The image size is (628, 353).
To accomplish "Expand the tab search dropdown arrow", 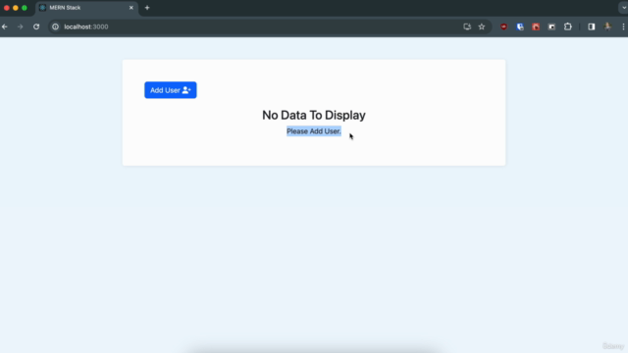I will tap(623, 8).
